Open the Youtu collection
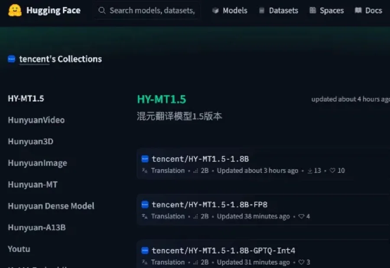This screenshot has width=390, height=268. point(19,249)
